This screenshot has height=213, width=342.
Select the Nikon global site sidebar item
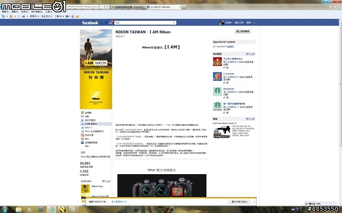[x=92, y=132]
